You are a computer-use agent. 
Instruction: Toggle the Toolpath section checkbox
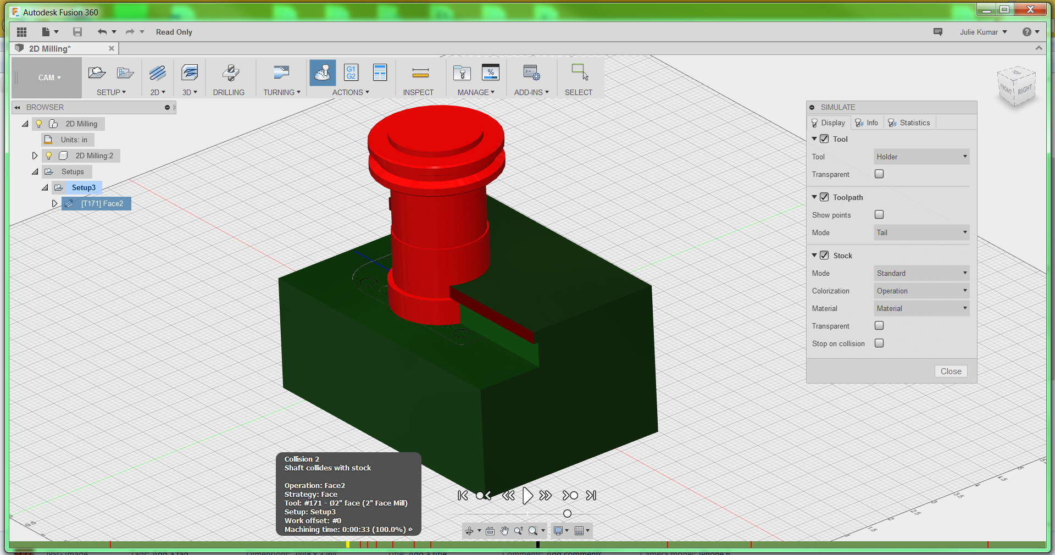(824, 197)
